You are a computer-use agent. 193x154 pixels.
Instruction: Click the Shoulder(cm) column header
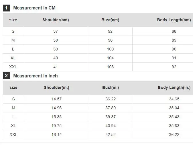coord(56,20)
